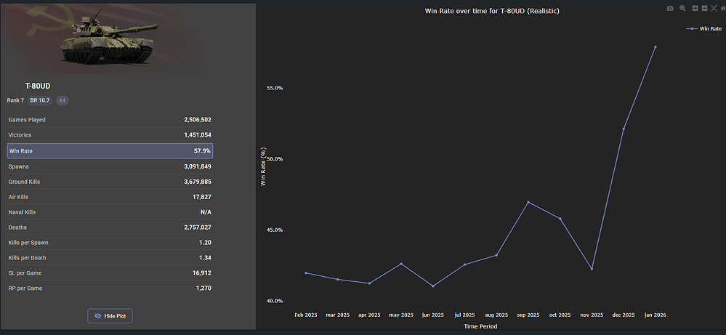Image resolution: width=726 pixels, height=335 pixels.
Task: Select the Ground Kills stat row
Action: tap(110, 181)
